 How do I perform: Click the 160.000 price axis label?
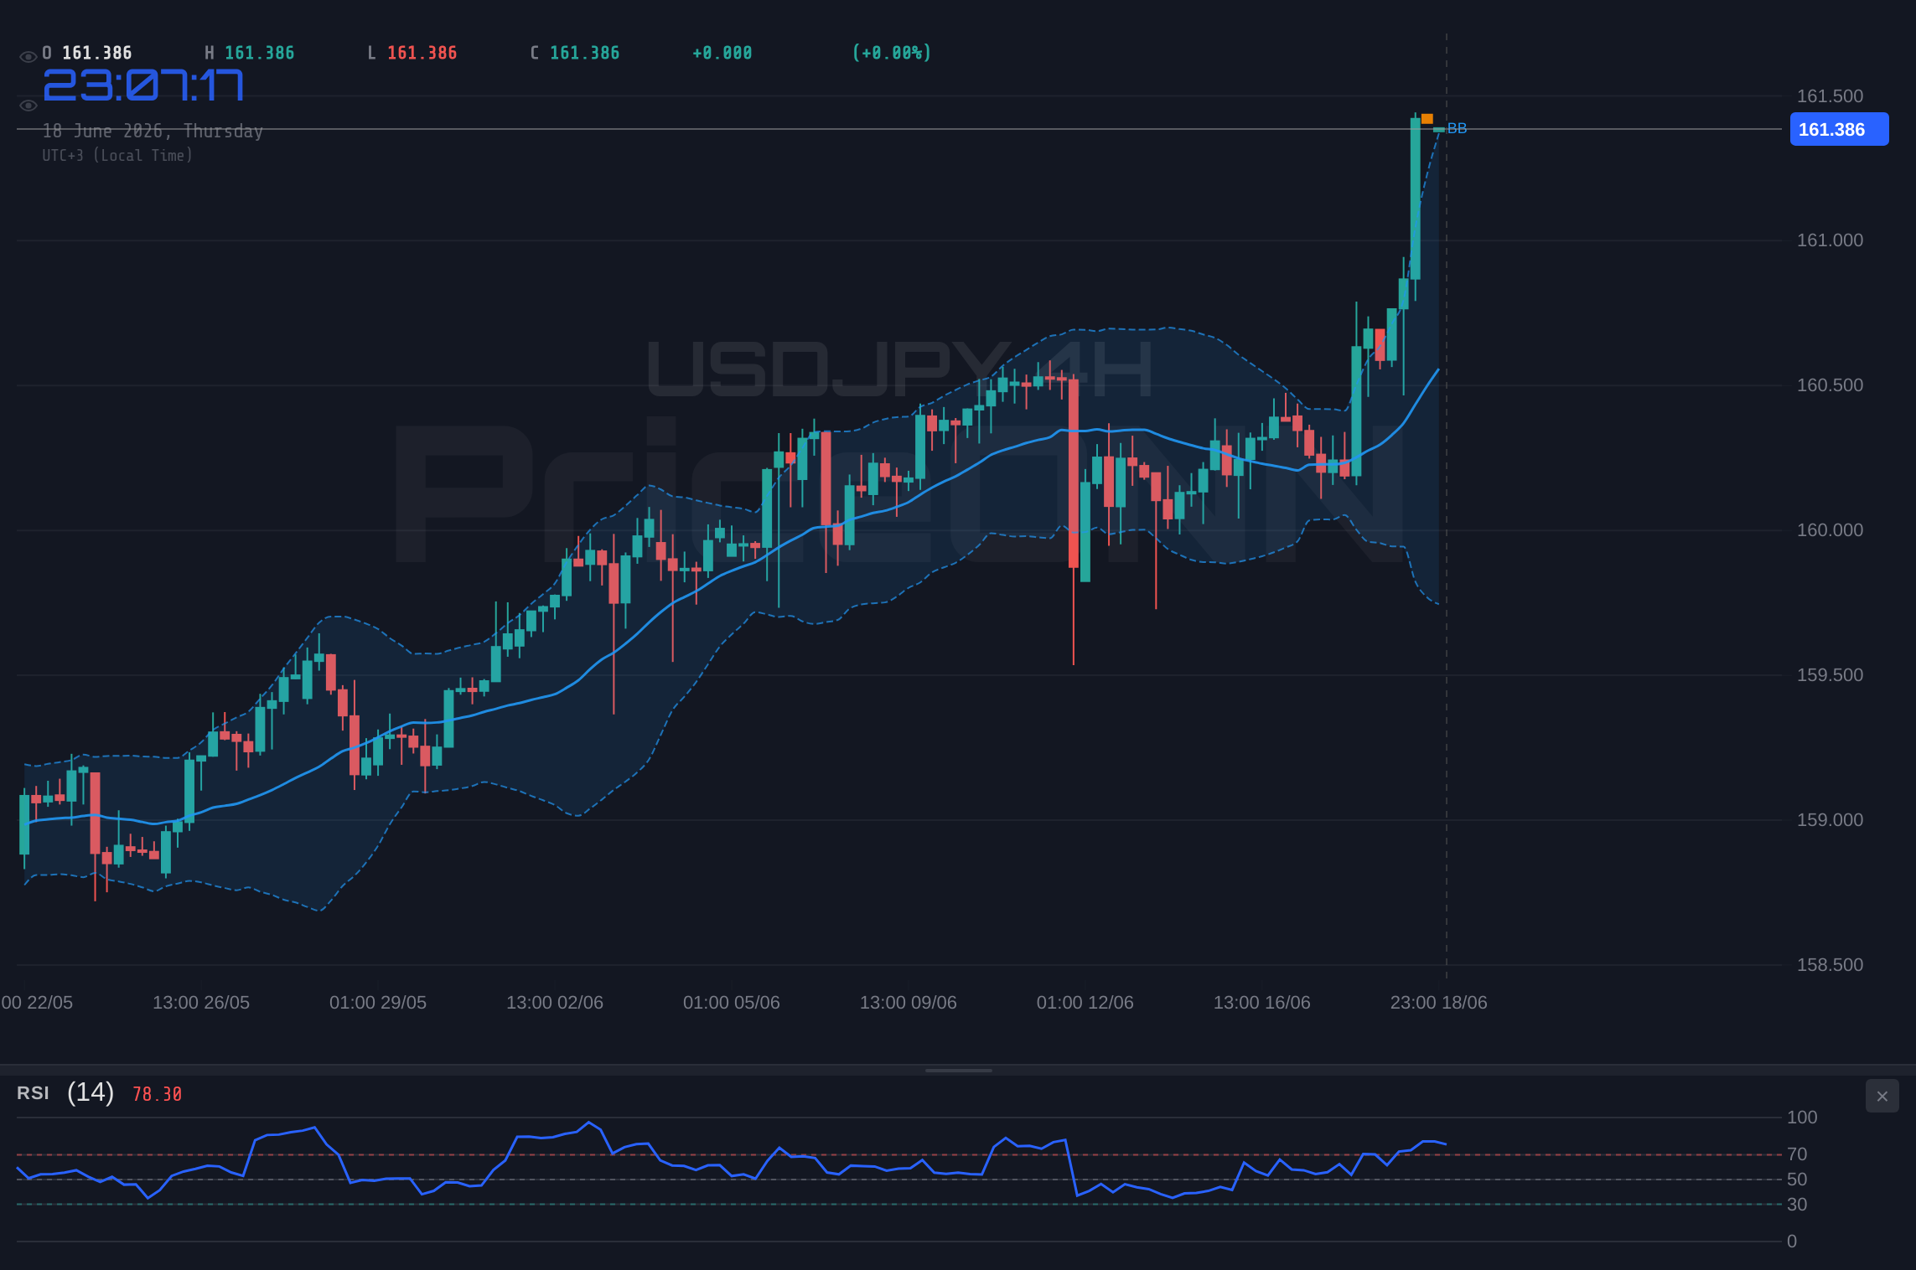tap(1830, 530)
